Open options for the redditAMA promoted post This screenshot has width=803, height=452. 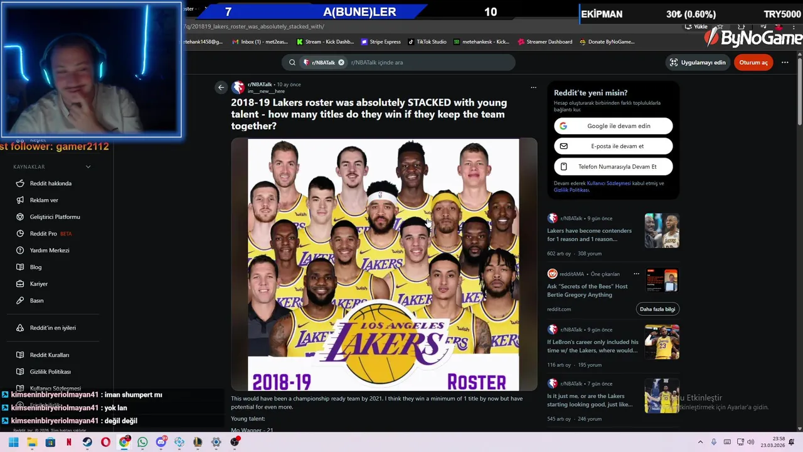[x=636, y=274]
